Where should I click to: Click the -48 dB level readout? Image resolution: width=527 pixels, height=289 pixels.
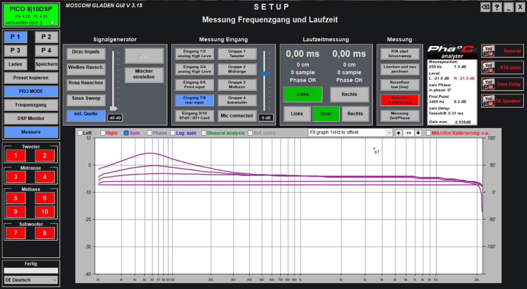[115, 118]
